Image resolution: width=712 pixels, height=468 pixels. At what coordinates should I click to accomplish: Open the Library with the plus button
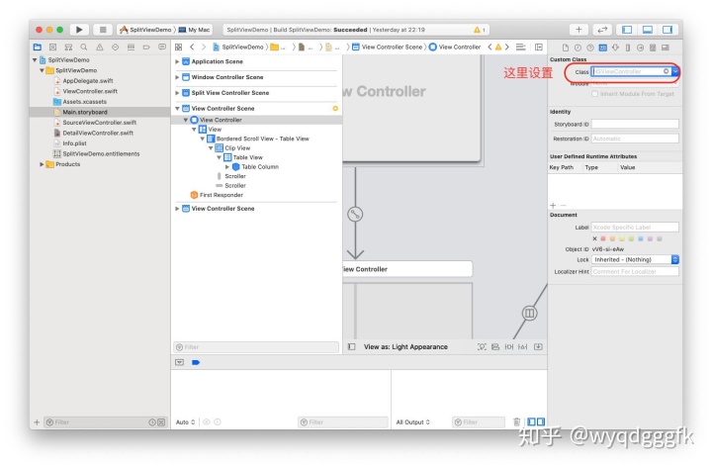578,30
